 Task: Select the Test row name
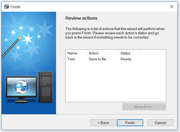coord(71,59)
